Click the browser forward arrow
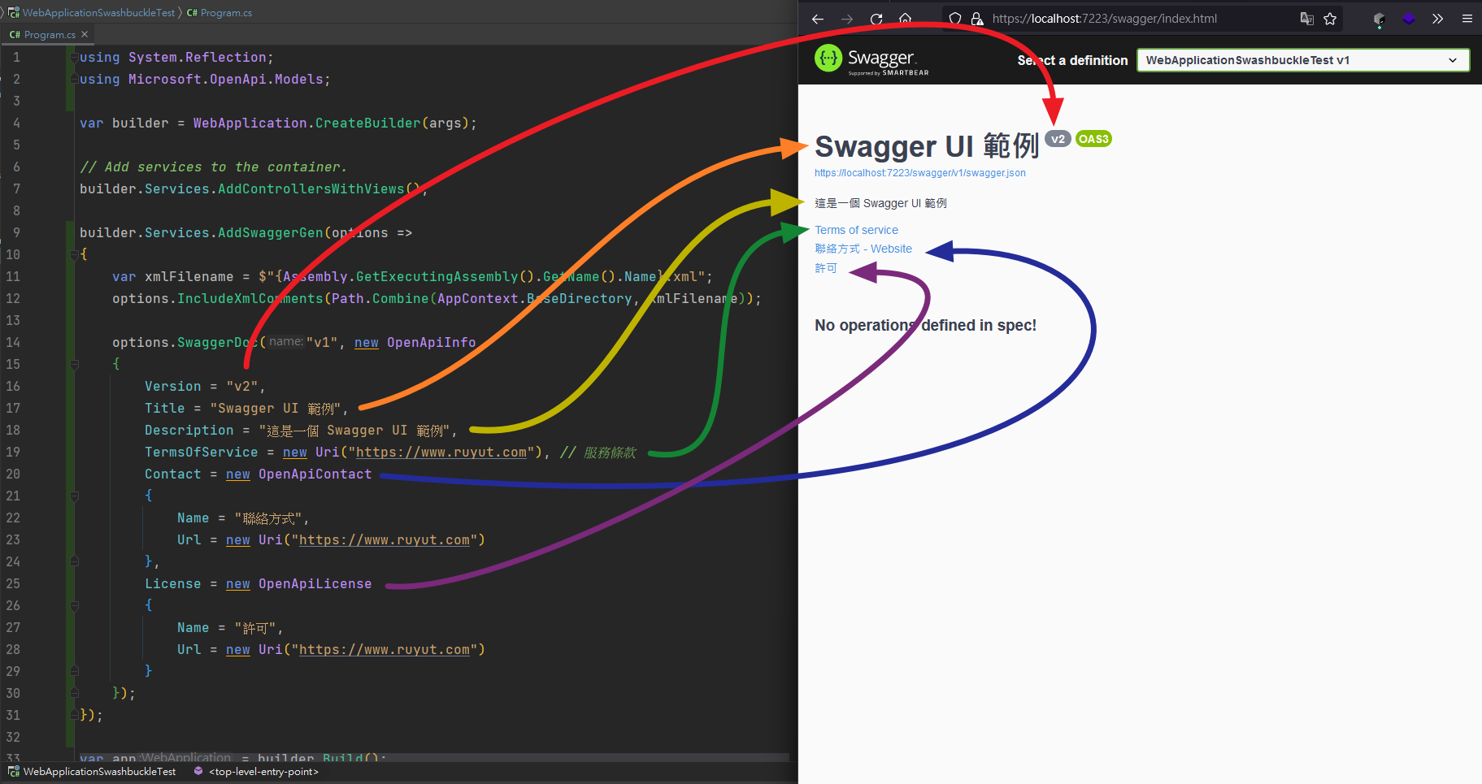This screenshot has width=1482, height=784. [847, 19]
